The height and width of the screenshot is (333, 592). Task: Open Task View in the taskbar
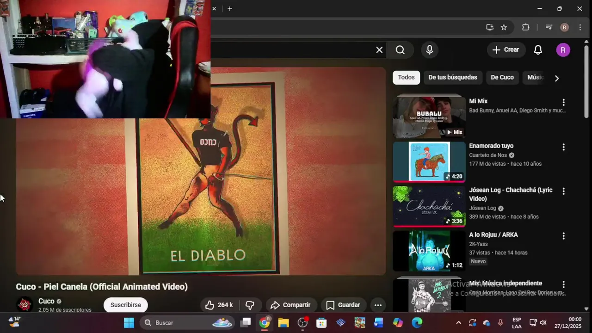coord(246,323)
